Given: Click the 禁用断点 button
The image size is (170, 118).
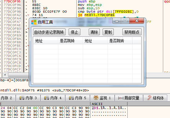Looking at the screenshot, I should [132, 32].
